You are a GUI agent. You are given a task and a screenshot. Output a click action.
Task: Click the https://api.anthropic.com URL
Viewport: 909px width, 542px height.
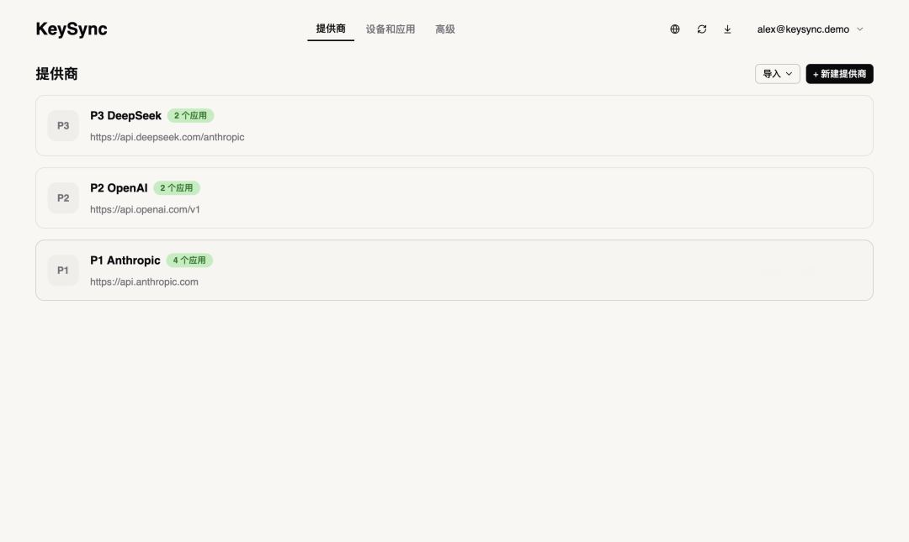point(145,282)
